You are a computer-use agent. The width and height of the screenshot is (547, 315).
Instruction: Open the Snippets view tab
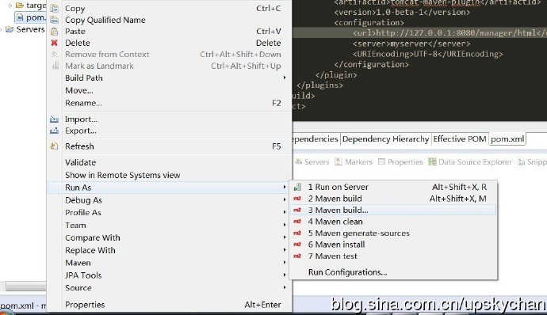pos(533,161)
